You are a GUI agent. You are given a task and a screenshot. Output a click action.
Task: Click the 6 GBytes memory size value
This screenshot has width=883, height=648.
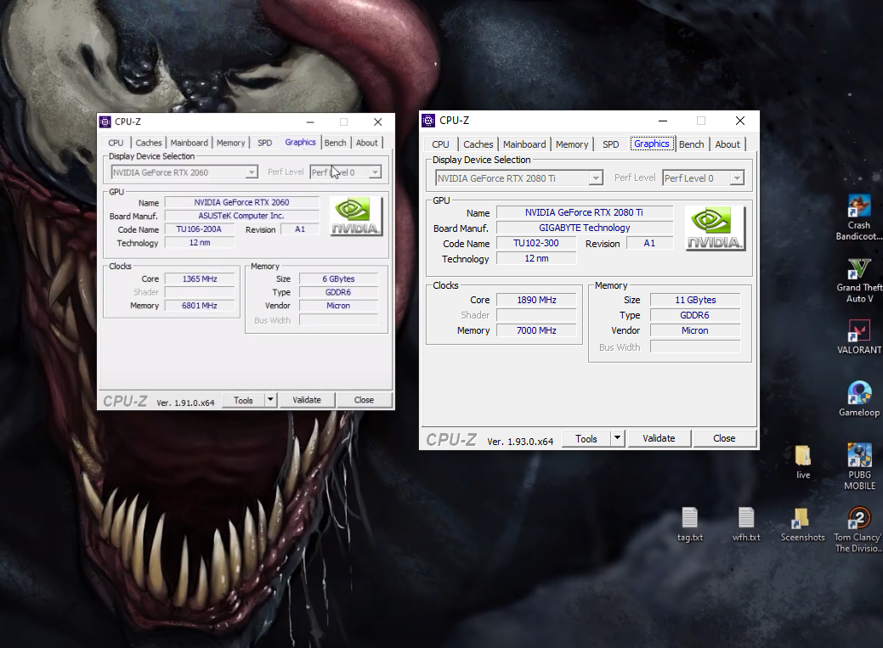click(338, 279)
